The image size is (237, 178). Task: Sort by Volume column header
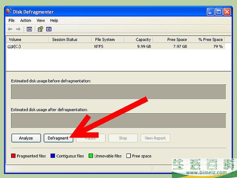click(x=27, y=40)
